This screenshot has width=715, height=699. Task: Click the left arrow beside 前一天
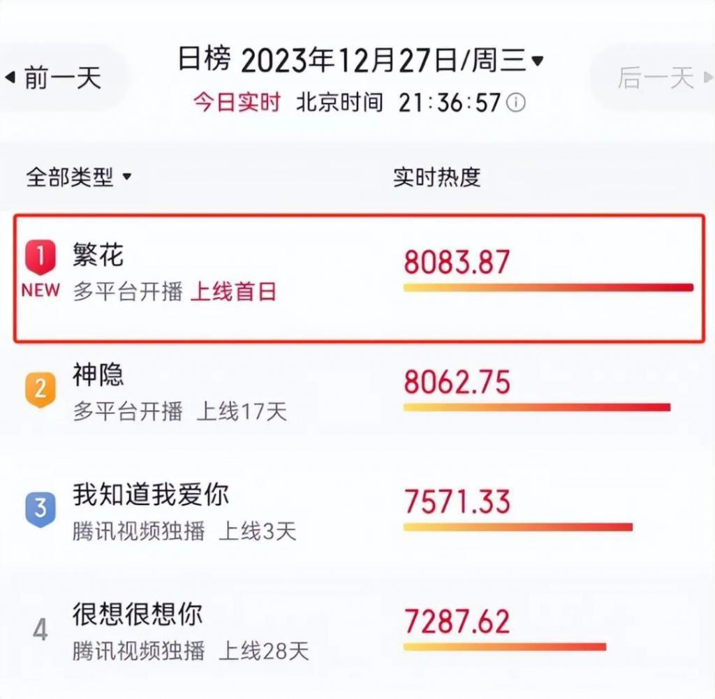click(x=12, y=78)
